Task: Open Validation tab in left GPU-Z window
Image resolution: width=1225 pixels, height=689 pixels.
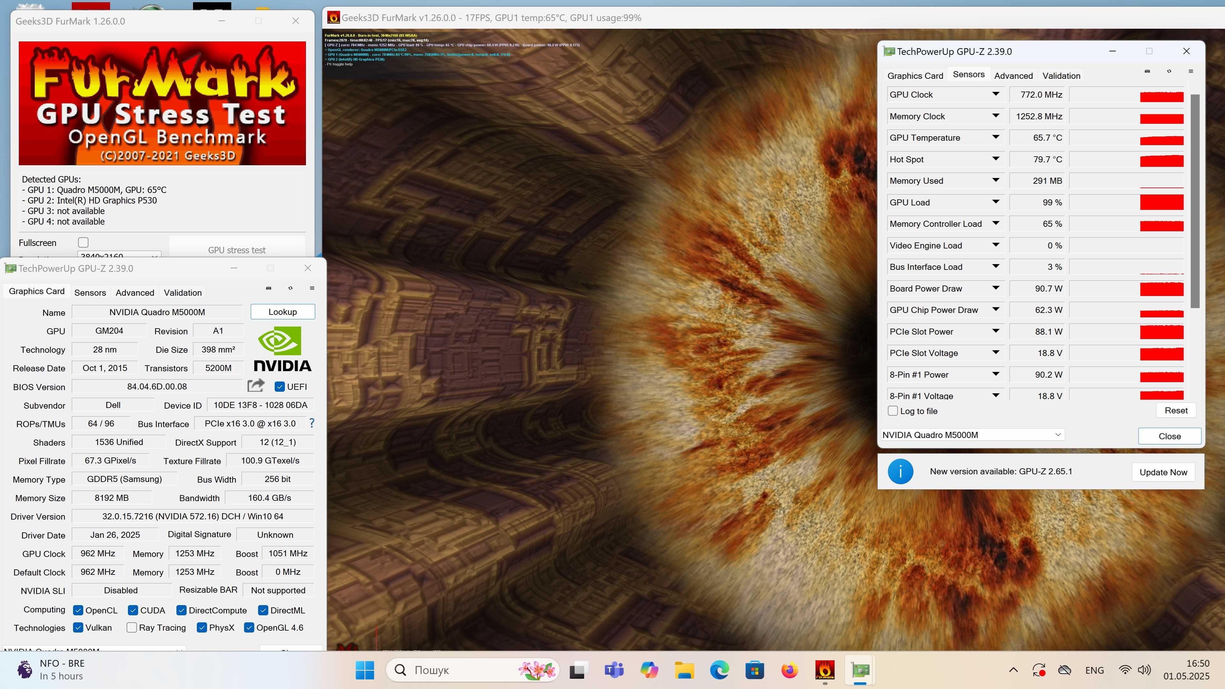Action: click(x=182, y=293)
